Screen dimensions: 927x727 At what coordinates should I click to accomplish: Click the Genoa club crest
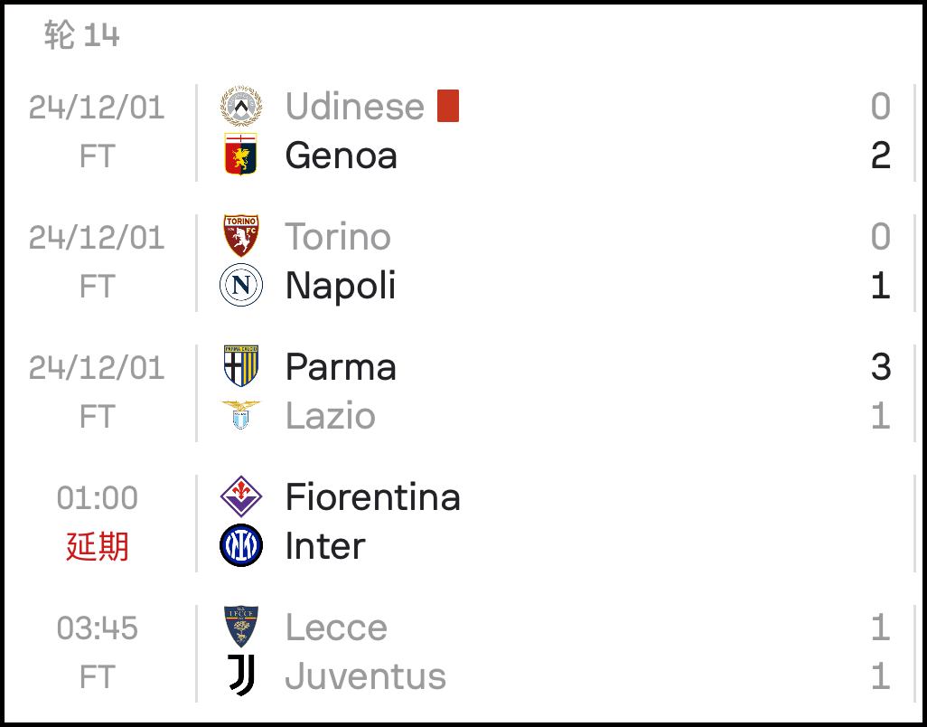click(241, 155)
